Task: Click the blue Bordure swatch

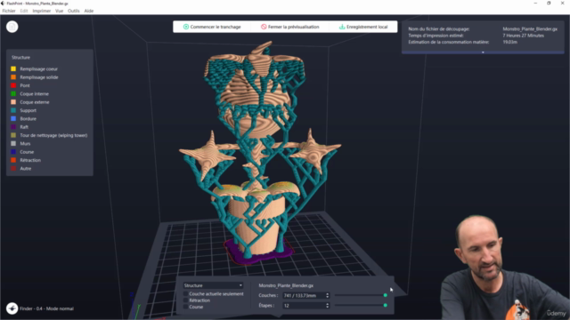Action: (13, 118)
